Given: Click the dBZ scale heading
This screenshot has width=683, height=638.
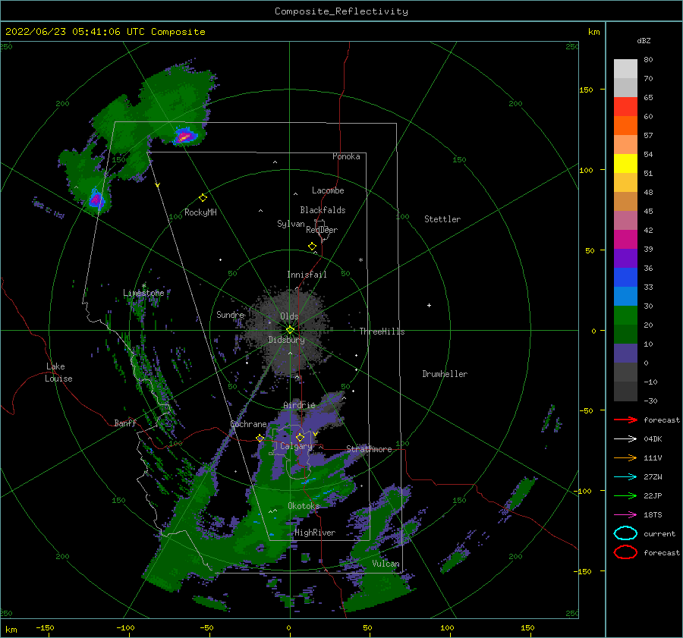Looking at the screenshot, I should (644, 40).
